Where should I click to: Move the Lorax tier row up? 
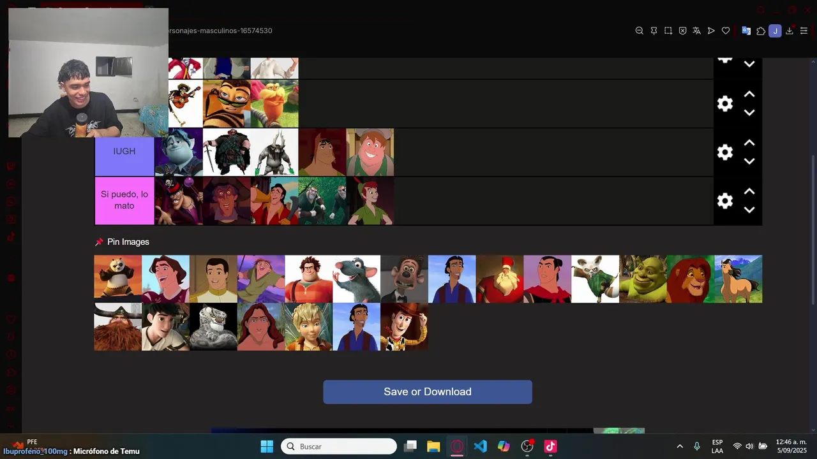tap(749, 94)
